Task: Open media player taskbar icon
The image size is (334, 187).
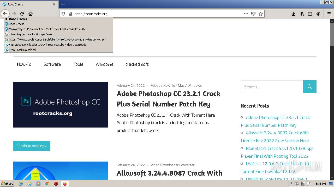Action: [x=38, y=184]
